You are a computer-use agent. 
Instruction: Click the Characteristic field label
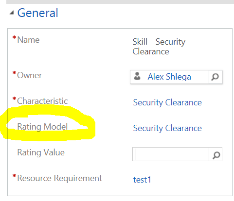42,101
